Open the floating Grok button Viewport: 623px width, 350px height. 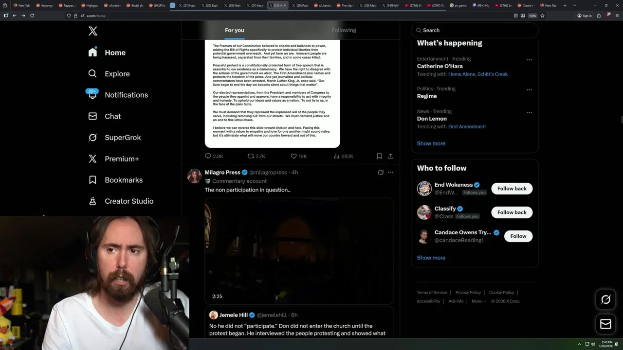coord(606,300)
